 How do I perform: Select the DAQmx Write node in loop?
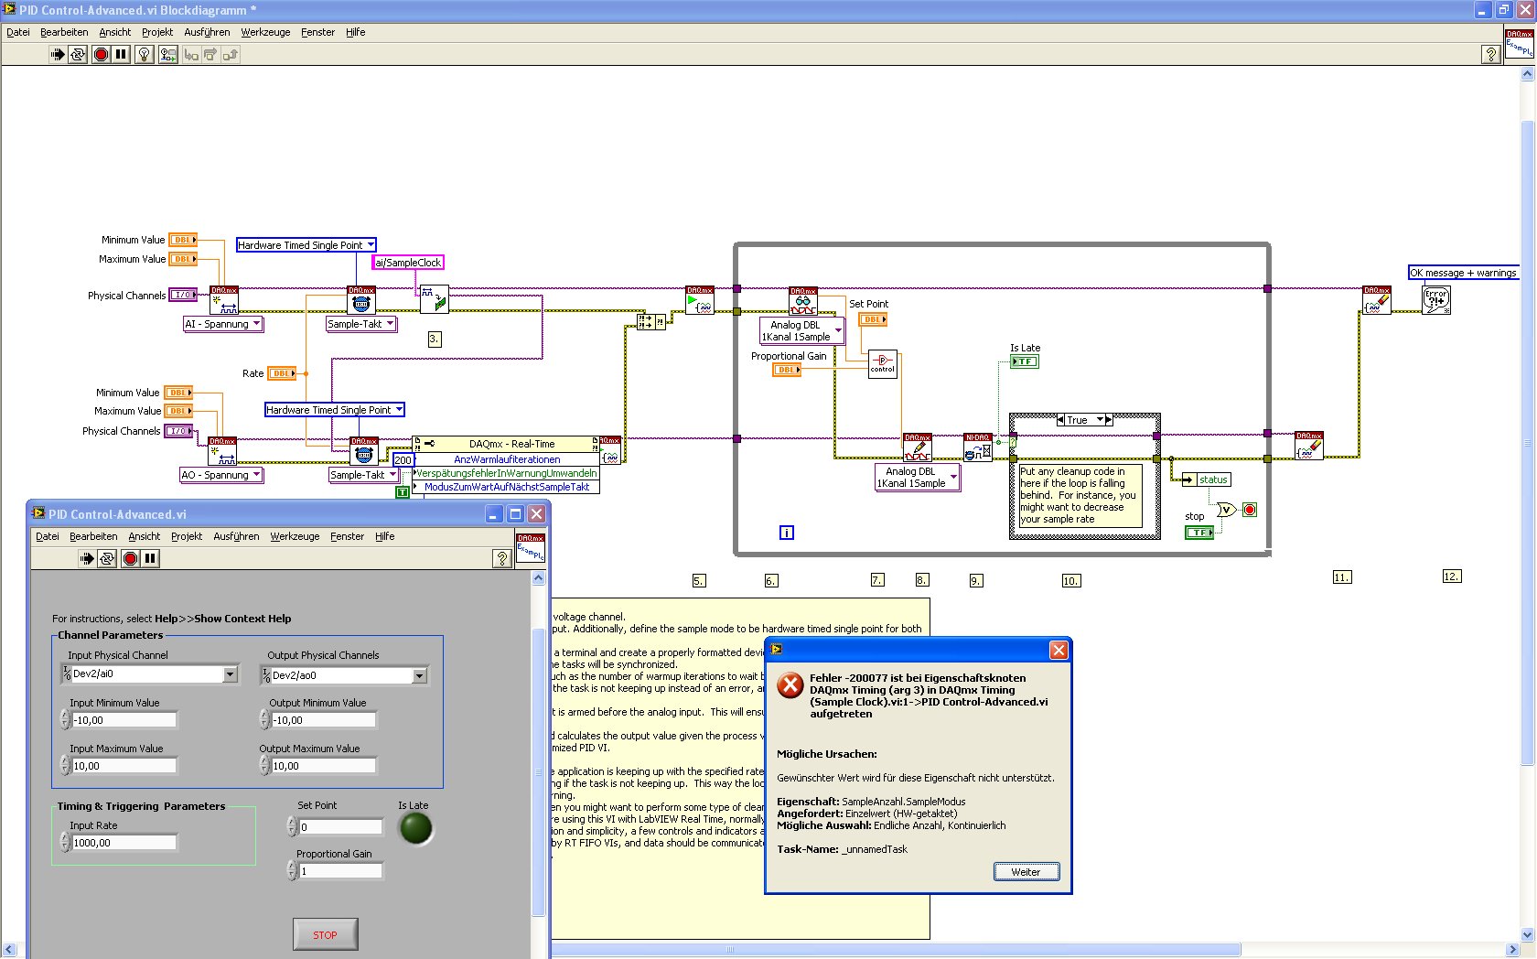[918, 447]
